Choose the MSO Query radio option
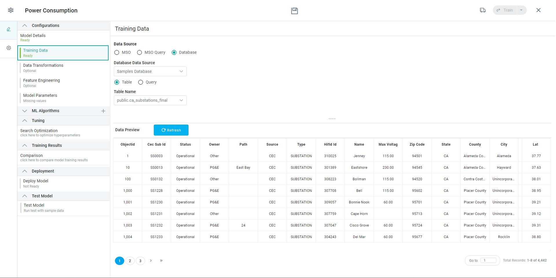Viewport: 556px width, 278px height. pyautogui.click(x=140, y=53)
